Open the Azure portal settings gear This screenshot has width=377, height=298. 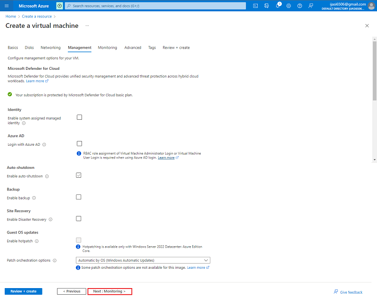(289, 6)
